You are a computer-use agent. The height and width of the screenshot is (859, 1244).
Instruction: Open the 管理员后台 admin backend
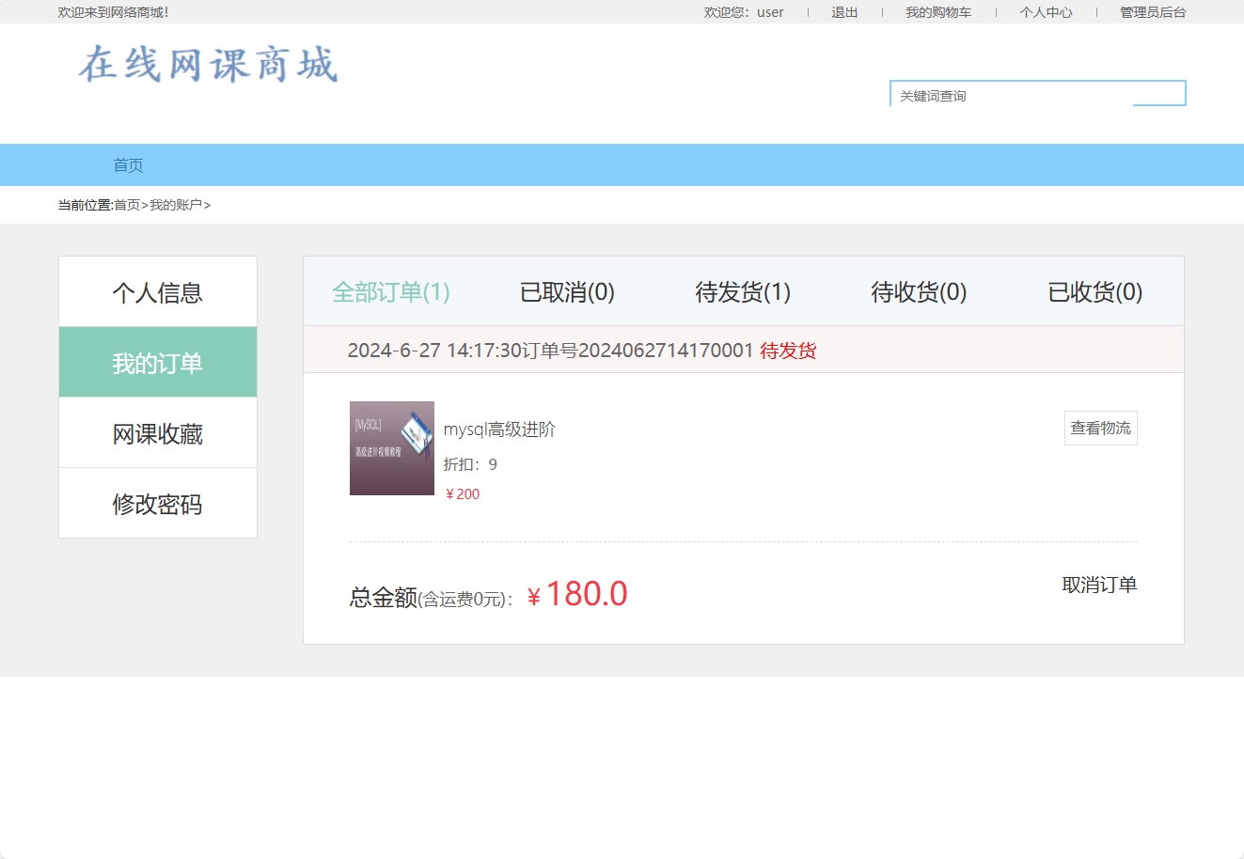click(1151, 12)
